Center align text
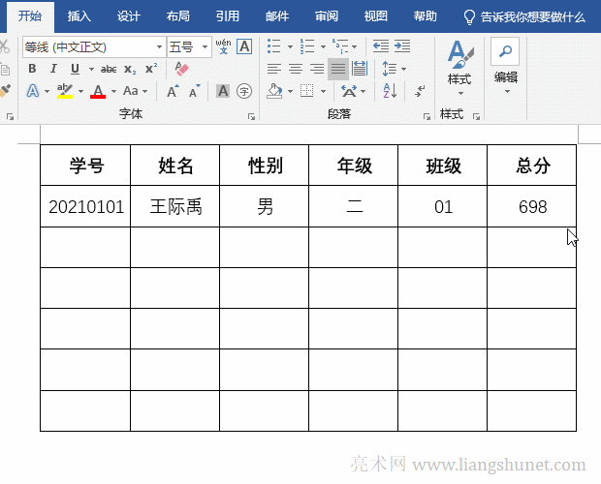601x484 pixels. [296, 69]
